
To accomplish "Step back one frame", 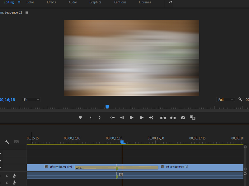I will [122, 118].
